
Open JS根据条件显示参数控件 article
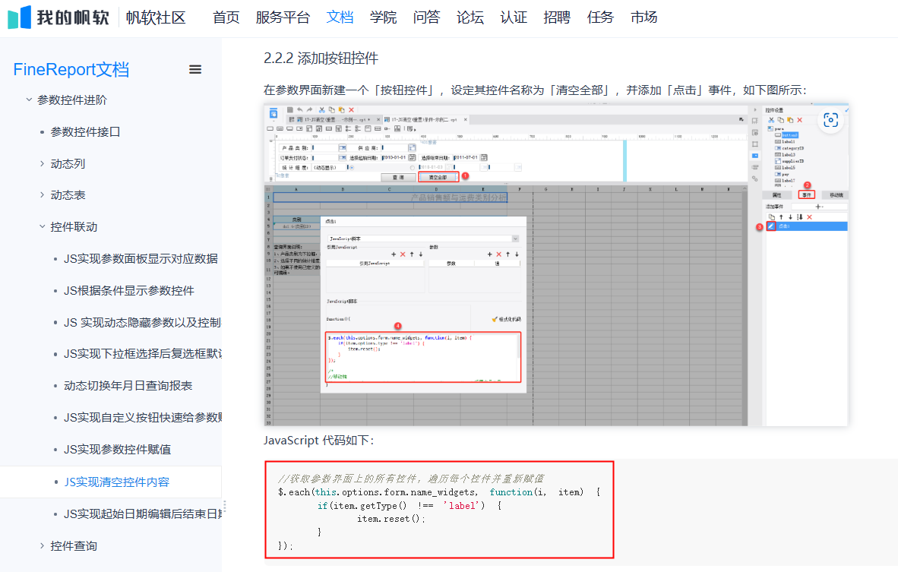[x=129, y=291]
